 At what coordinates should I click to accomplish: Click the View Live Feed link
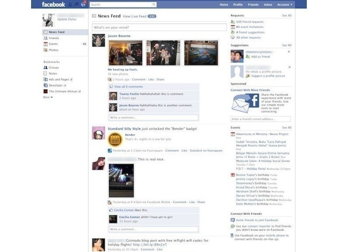134,16
